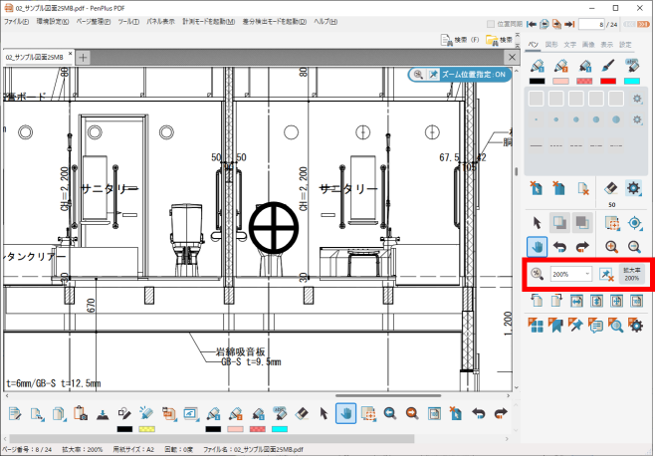Image resolution: width=655 pixels, height=456 pixels.
Task: Select the hand pan tool in right panel
Action: [x=537, y=247]
